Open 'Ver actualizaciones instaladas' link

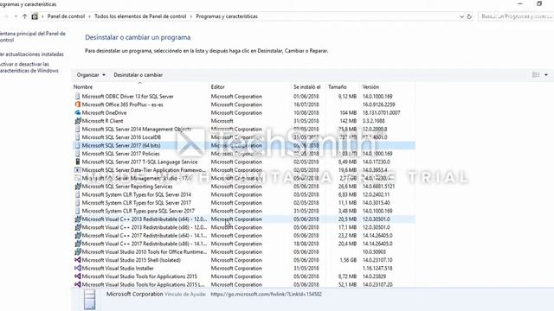(32, 54)
